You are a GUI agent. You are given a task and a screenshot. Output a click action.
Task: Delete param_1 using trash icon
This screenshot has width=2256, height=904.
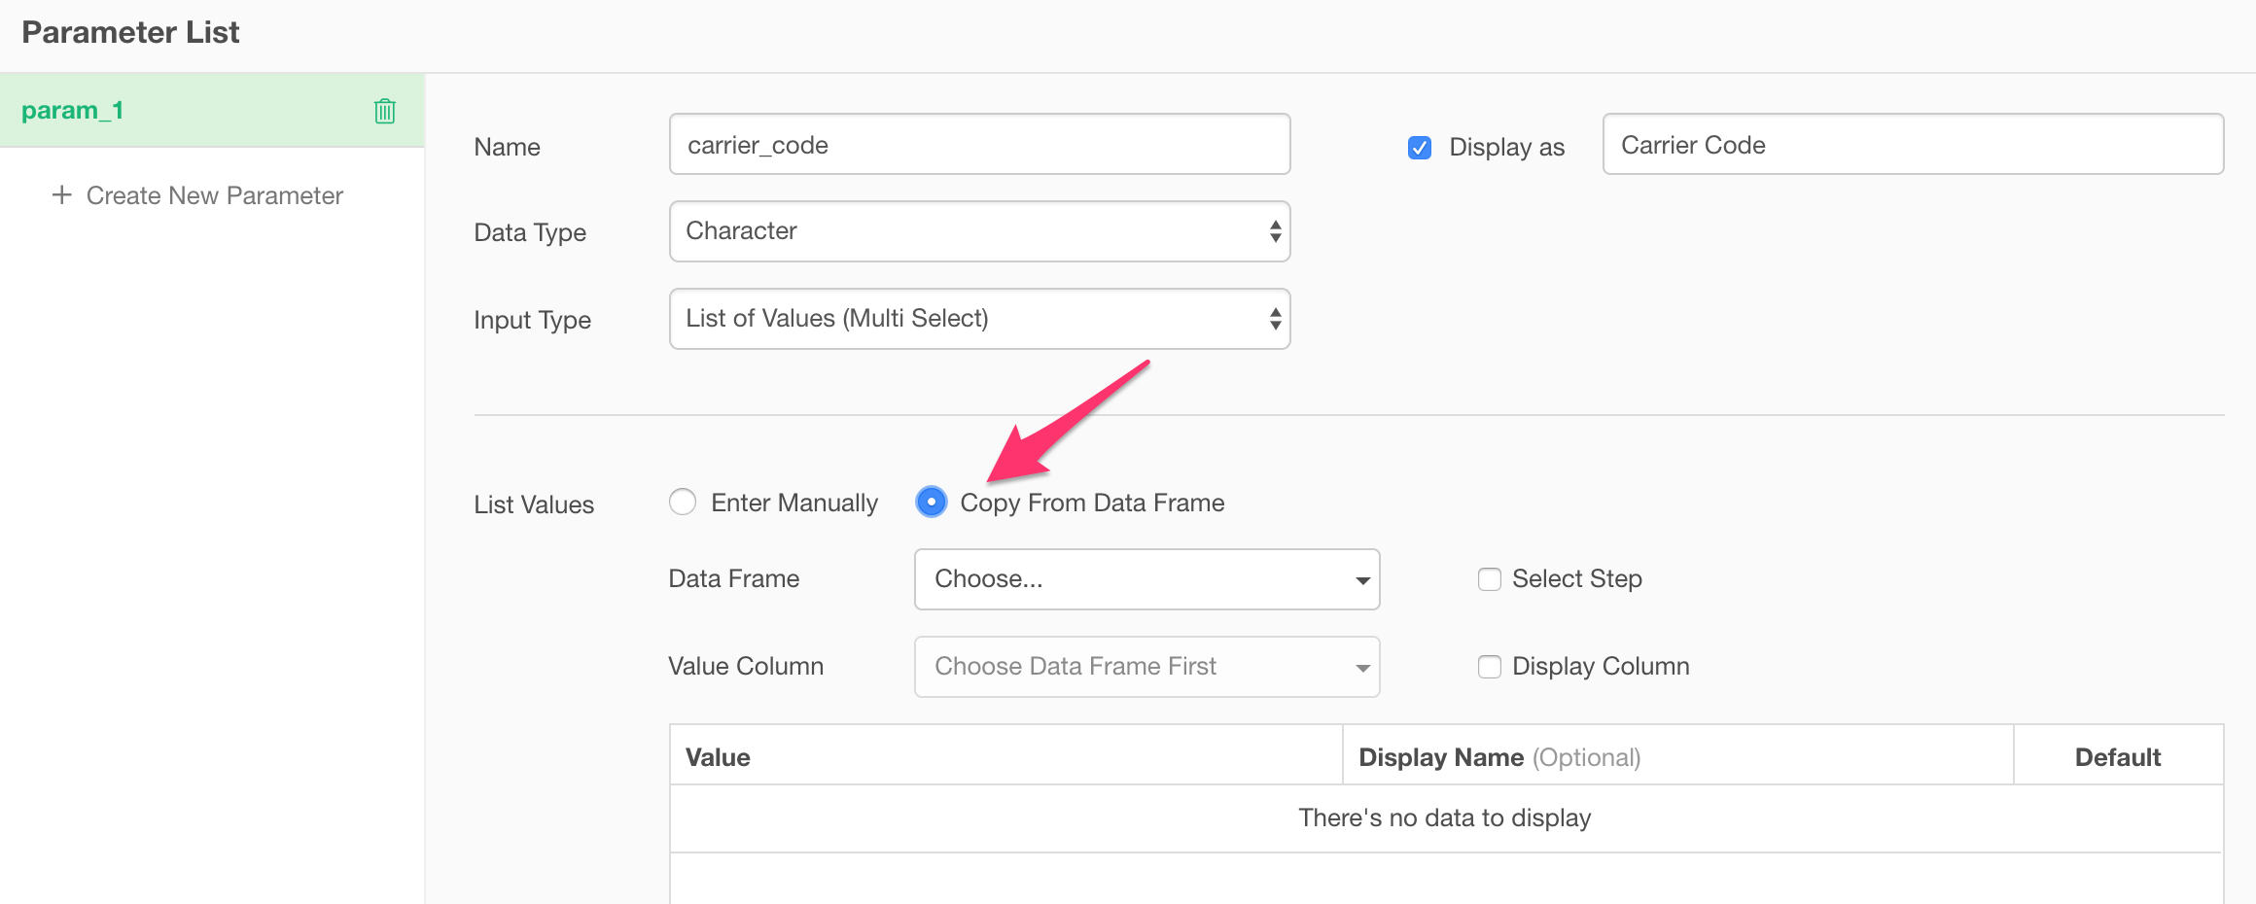click(x=385, y=111)
